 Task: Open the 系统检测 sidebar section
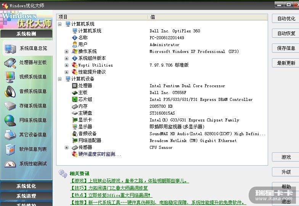pos(26,34)
